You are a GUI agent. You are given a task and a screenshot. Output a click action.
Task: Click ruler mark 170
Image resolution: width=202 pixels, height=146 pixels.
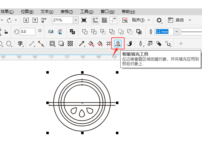(x=67, y=57)
